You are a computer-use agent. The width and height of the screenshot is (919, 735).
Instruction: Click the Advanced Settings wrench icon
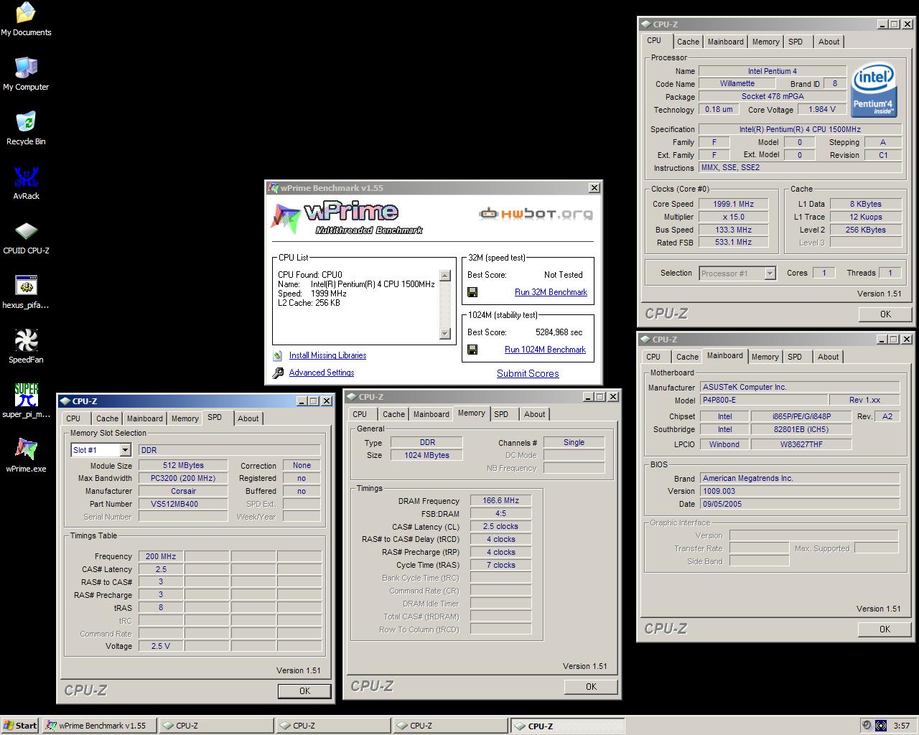click(x=278, y=373)
